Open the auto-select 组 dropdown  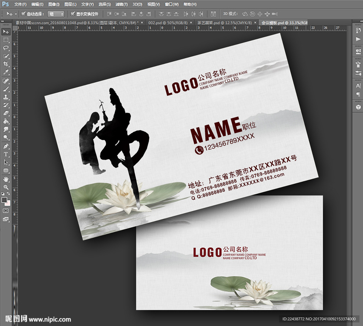tap(56, 14)
